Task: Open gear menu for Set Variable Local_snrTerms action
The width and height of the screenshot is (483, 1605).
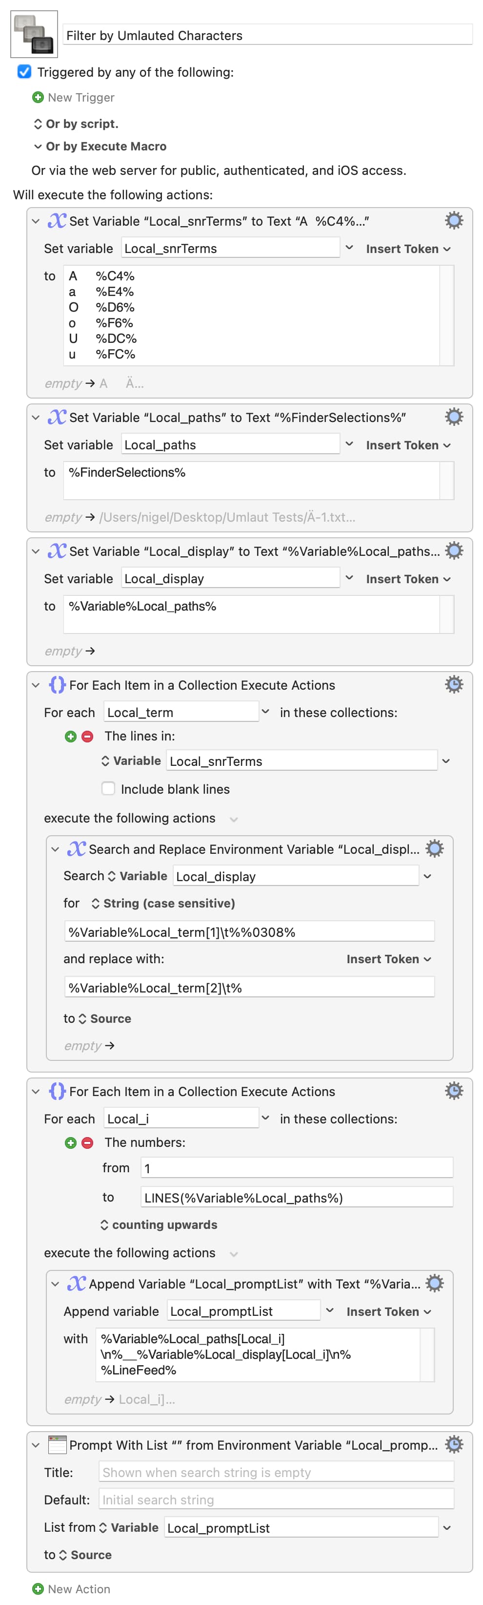Action: coord(454,221)
